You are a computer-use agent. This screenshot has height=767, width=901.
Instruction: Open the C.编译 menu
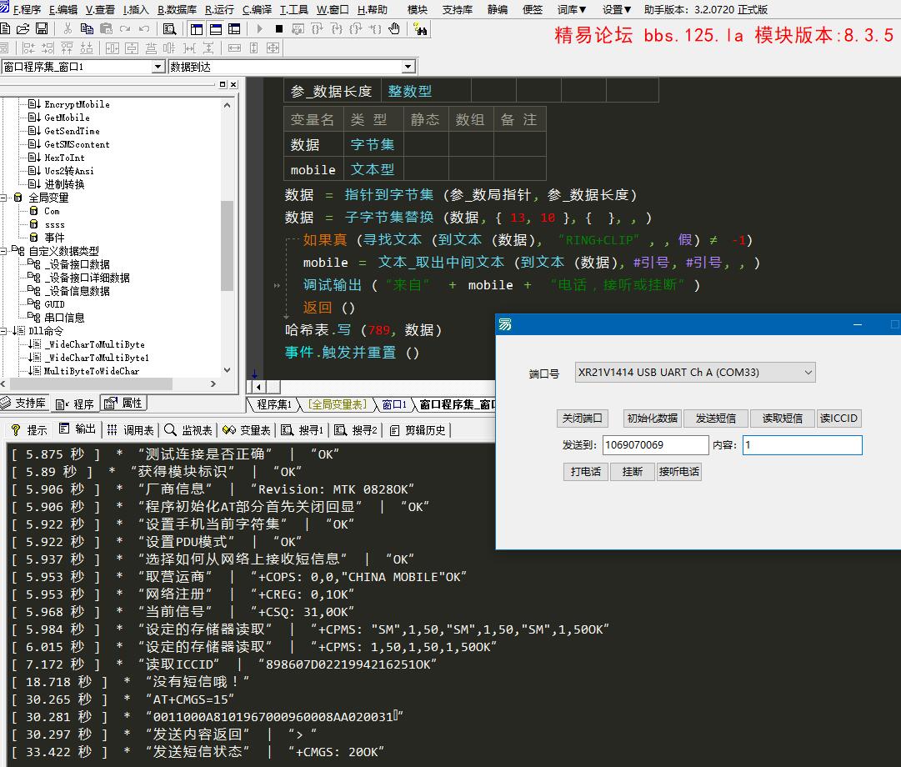click(257, 10)
